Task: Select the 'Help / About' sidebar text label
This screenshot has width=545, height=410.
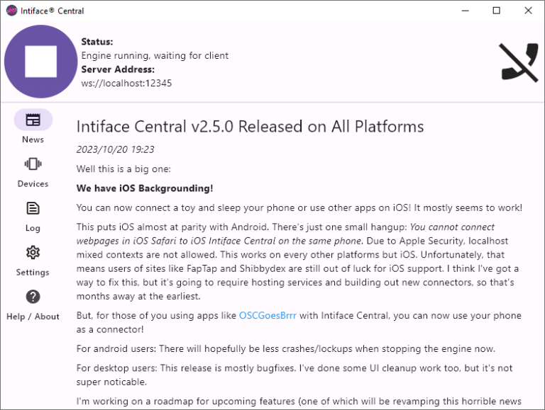Action: pyautogui.click(x=33, y=317)
